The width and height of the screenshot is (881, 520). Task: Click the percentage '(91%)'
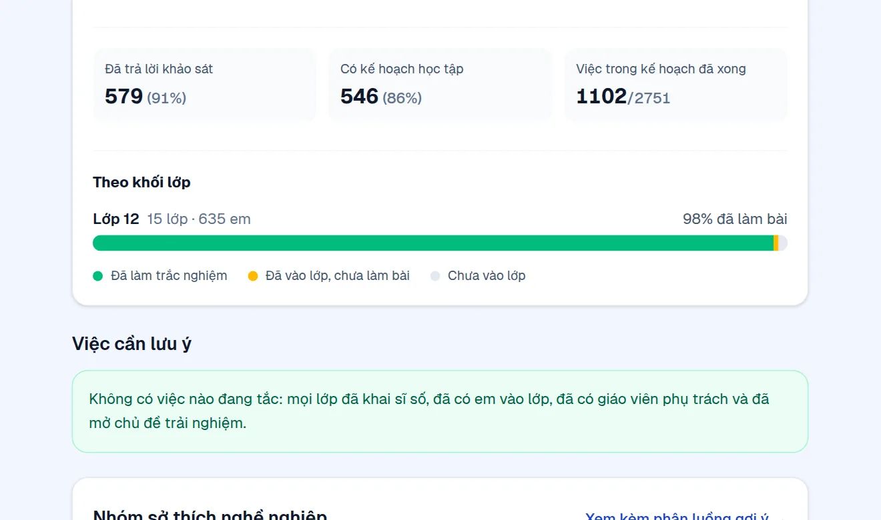coord(167,99)
